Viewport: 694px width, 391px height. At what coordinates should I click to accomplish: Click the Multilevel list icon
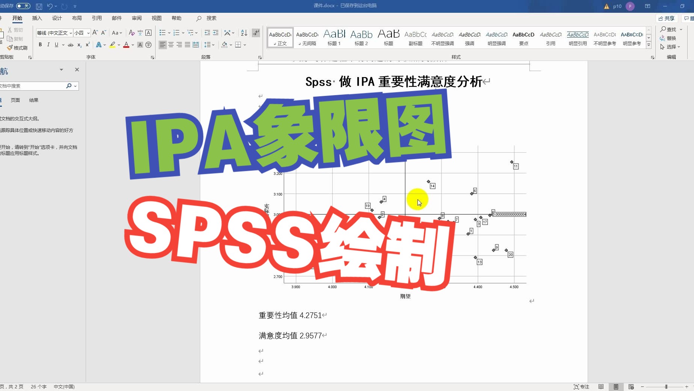tap(191, 33)
